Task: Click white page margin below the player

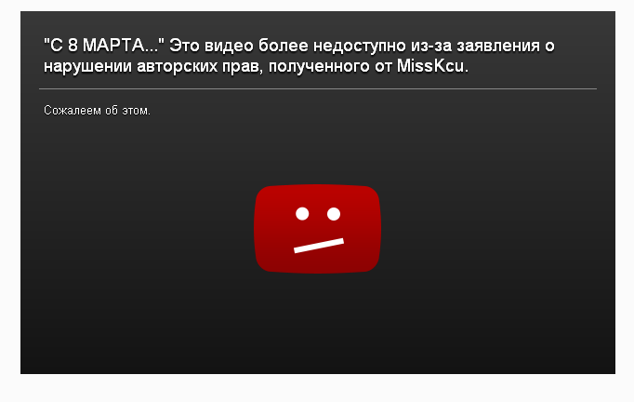Action: (317, 388)
